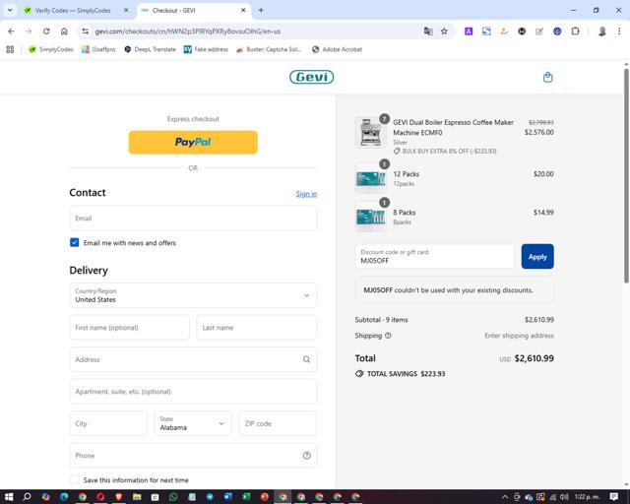Click the First name (optional) field
This screenshot has height=504, width=630.
[130, 328]
